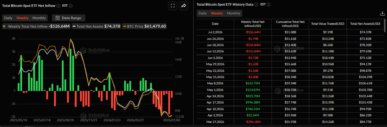Click total value traded $18.43B
Viewport: 387px width, 127px height.
328,58
